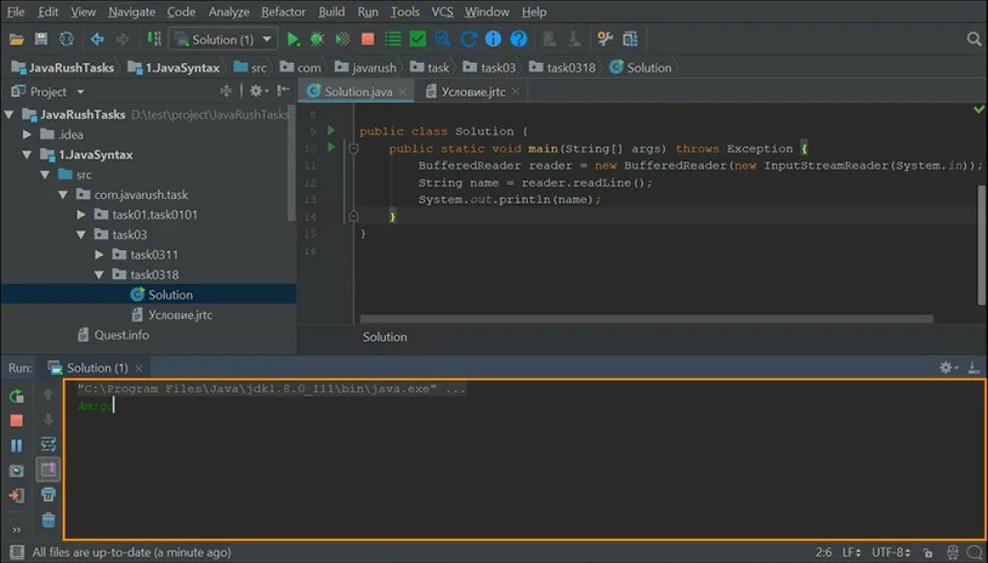Click the editor horizontal scrollbar
The height and width of the screenshot is (563, 988).
point(646,319)
